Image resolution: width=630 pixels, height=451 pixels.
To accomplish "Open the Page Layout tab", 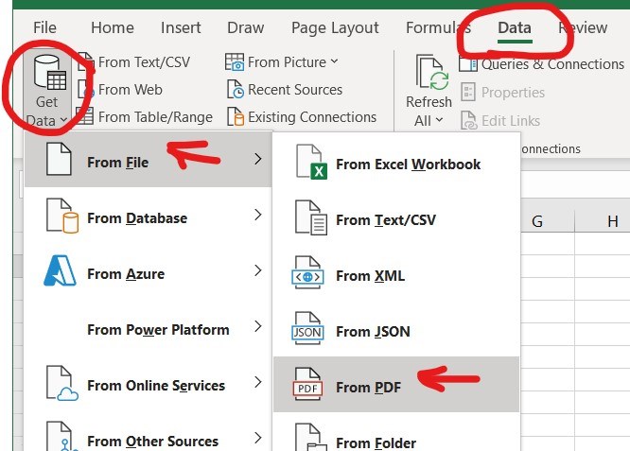I will (x=335, y=27).
